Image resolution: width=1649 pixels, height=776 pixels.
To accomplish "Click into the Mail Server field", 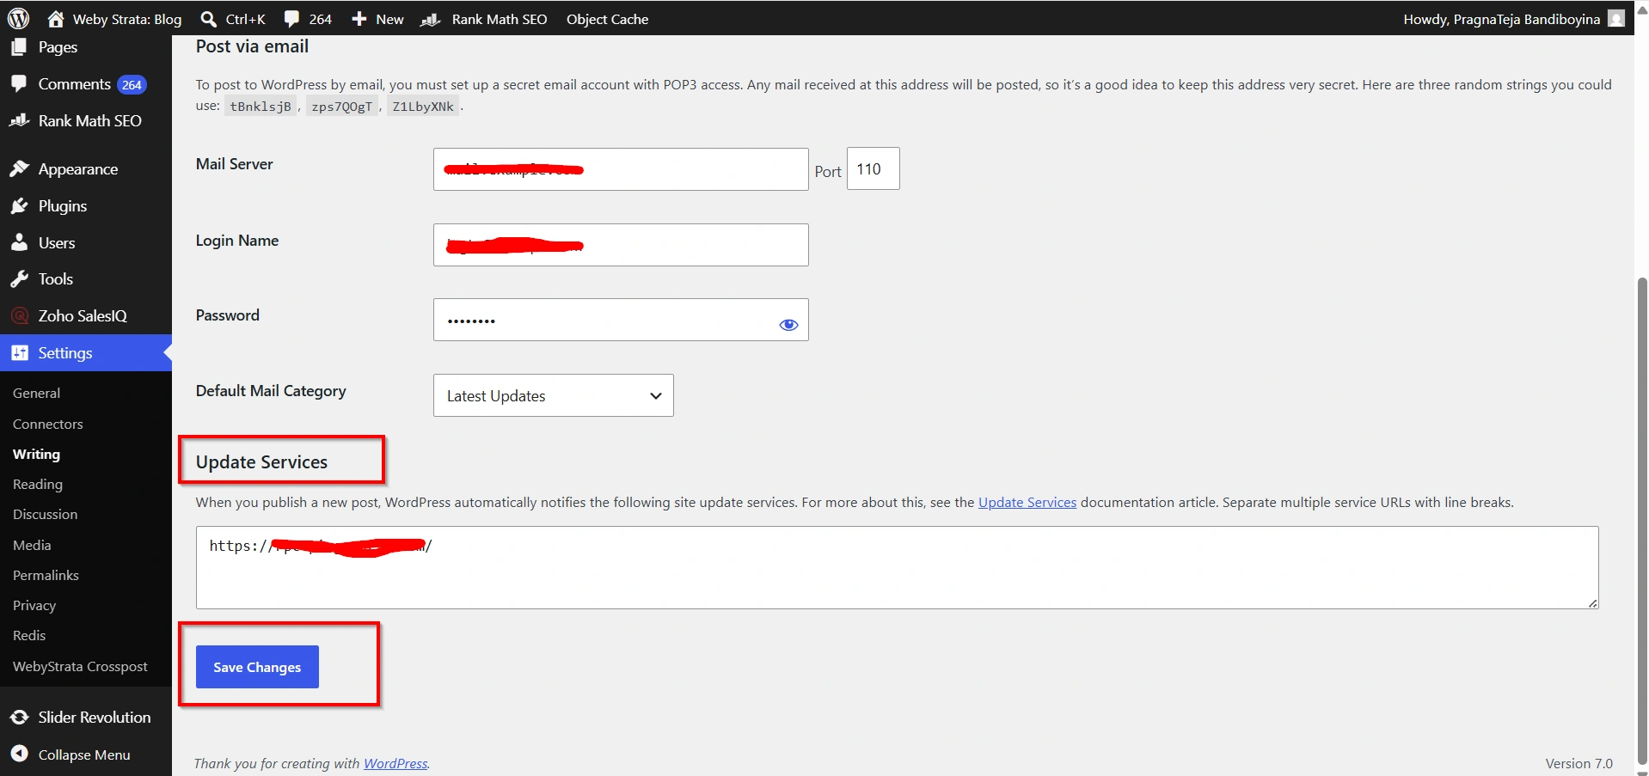I will [x=621, y=169].
